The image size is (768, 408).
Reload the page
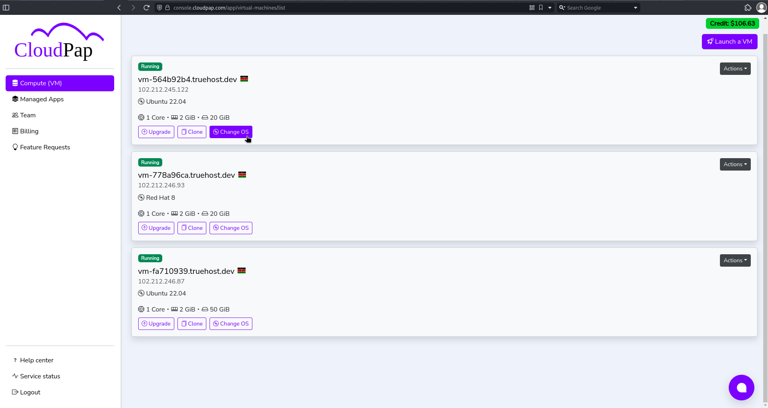click(146, 7)
